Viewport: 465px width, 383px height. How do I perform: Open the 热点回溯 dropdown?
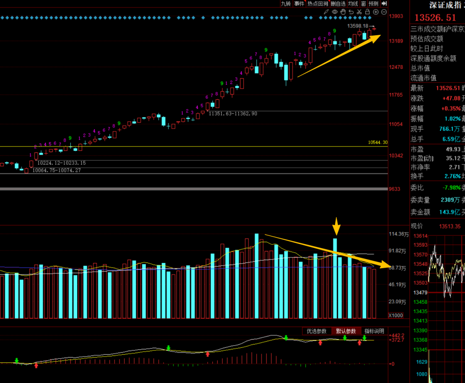(x=318, y=3)
